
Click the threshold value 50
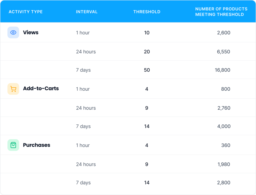point(147,70)
